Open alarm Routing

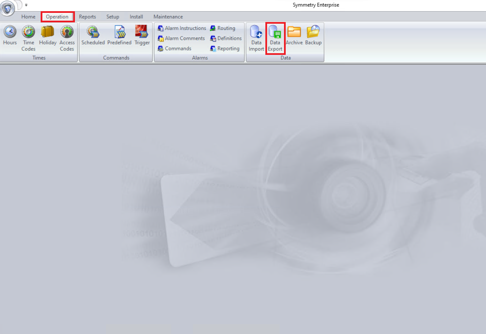[223, 28]
